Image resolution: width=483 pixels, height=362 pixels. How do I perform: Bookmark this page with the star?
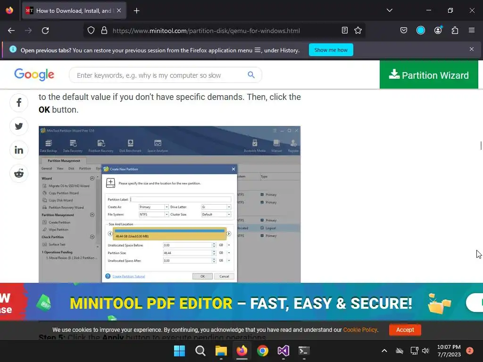pyautogui.click(x=358, y=31)
